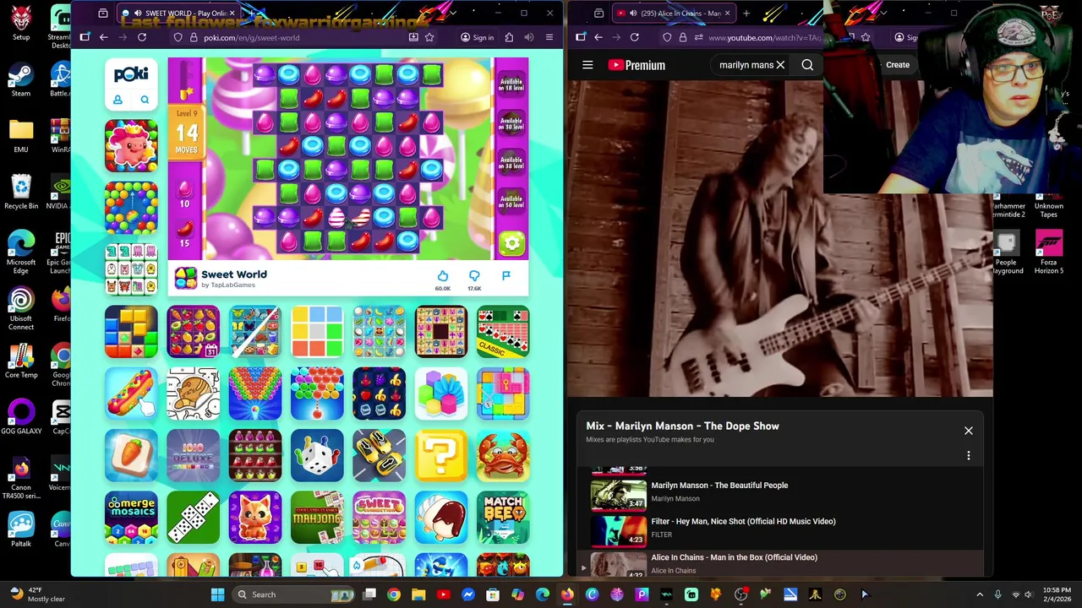Screen dimensions: 1082x608
Task: Open extensions icon in Poki window
Action: [x=509, y=37]
